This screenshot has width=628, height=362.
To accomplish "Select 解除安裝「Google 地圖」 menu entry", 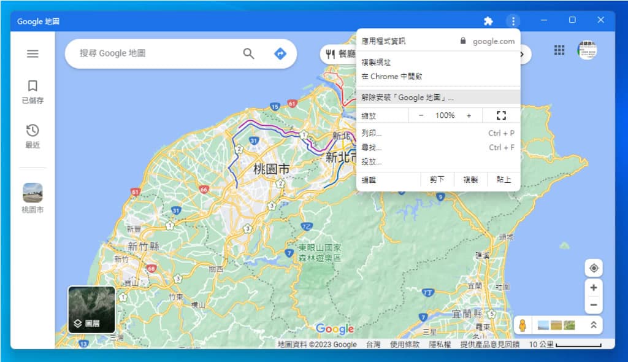I will 438,97.
